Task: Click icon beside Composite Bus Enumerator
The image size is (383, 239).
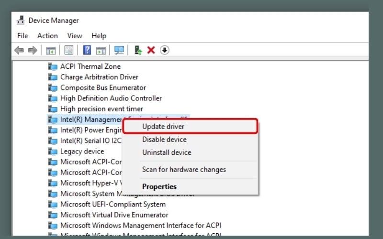Action: click(53, 87)
